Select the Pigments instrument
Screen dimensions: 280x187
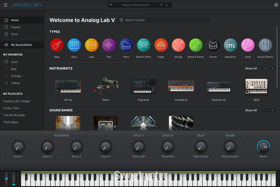[143, 86]
